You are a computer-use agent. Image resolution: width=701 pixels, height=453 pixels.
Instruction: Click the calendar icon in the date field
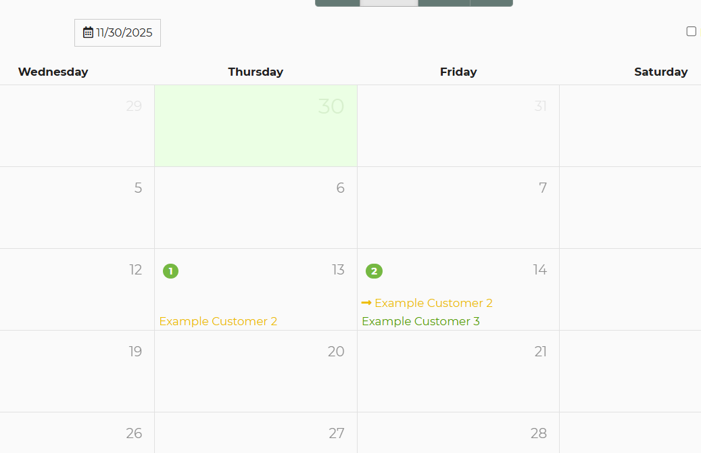click(88, 32)
